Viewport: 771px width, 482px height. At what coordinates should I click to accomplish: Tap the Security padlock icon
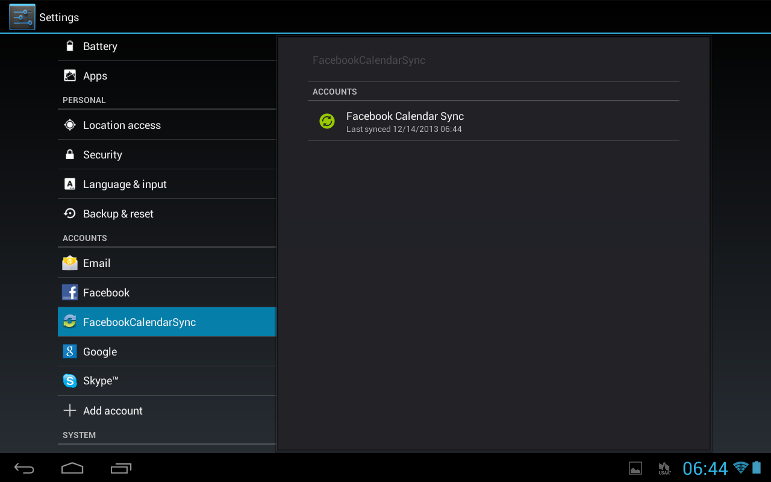tap(70, 154)
